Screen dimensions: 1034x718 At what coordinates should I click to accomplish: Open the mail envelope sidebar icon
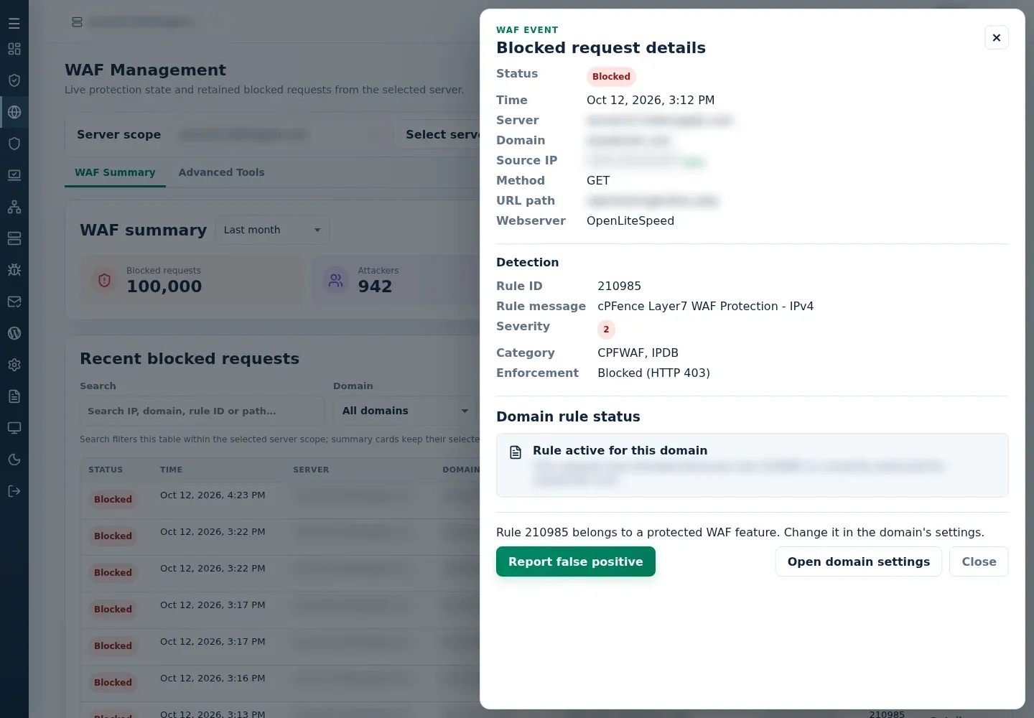14,302
